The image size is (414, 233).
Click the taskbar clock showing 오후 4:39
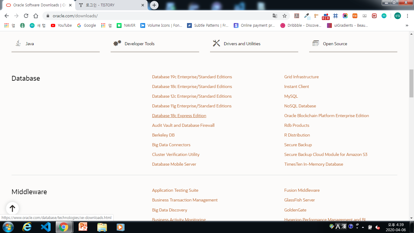pos(396,227)
